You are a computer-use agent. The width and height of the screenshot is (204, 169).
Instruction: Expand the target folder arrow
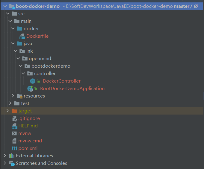(7, 111)
